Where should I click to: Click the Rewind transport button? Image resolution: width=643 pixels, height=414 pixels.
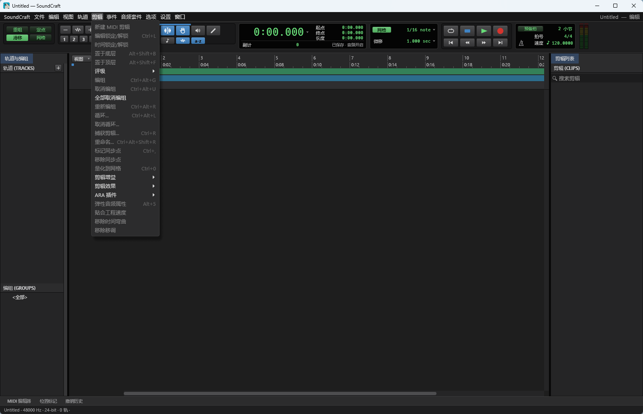click(467, 42)
